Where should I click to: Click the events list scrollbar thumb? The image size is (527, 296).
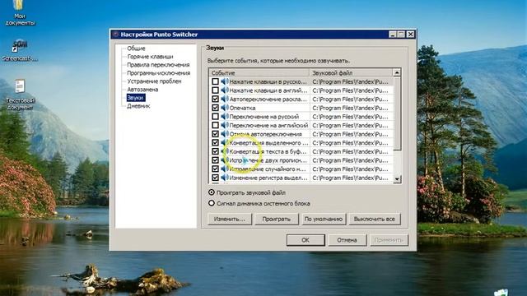point(397,113)
